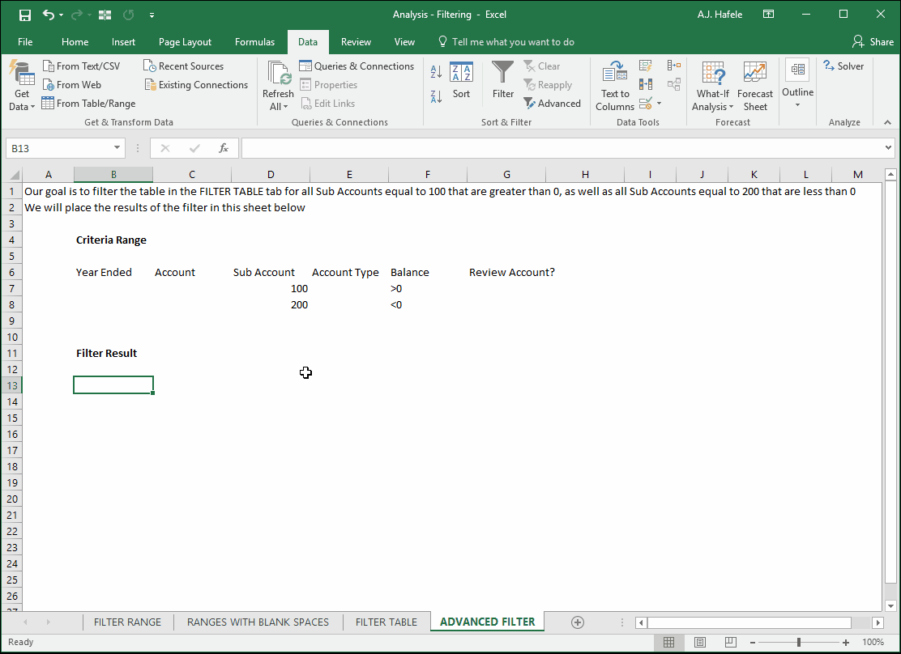Expand the formula bar
Image resolution: width=901 pixels, height=654 pixels.
(x=888, y=148)
